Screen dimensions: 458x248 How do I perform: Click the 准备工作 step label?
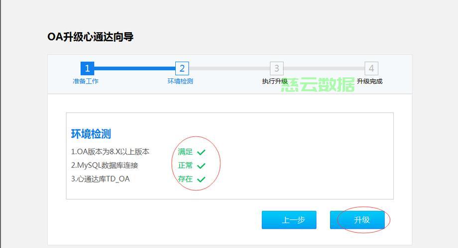pos(86,81)
